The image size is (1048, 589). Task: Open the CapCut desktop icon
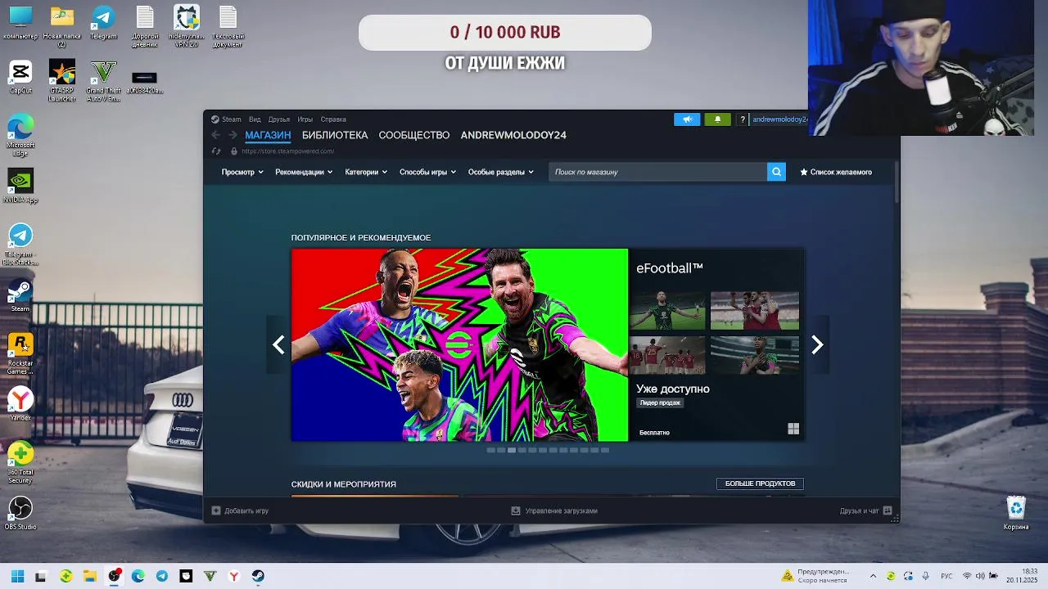pos(20,78)
